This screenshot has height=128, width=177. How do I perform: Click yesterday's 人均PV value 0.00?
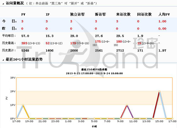[x=162, y=28]
